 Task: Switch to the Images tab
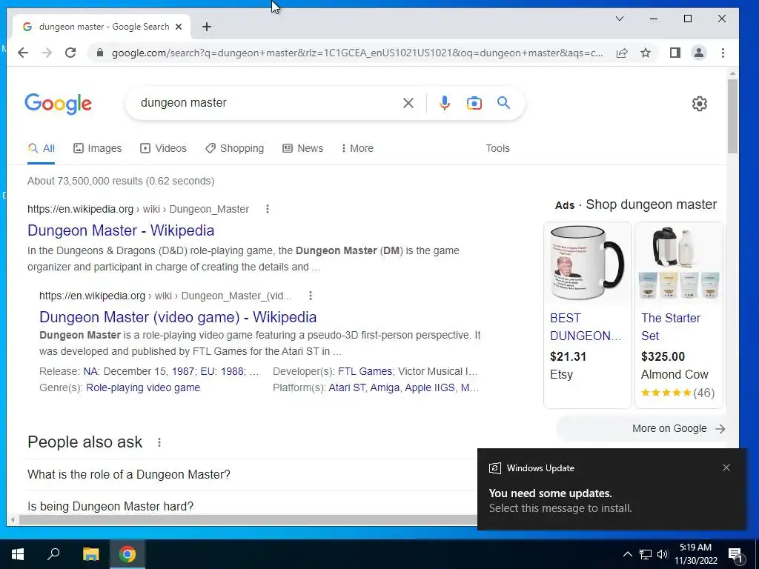point(97,148)
